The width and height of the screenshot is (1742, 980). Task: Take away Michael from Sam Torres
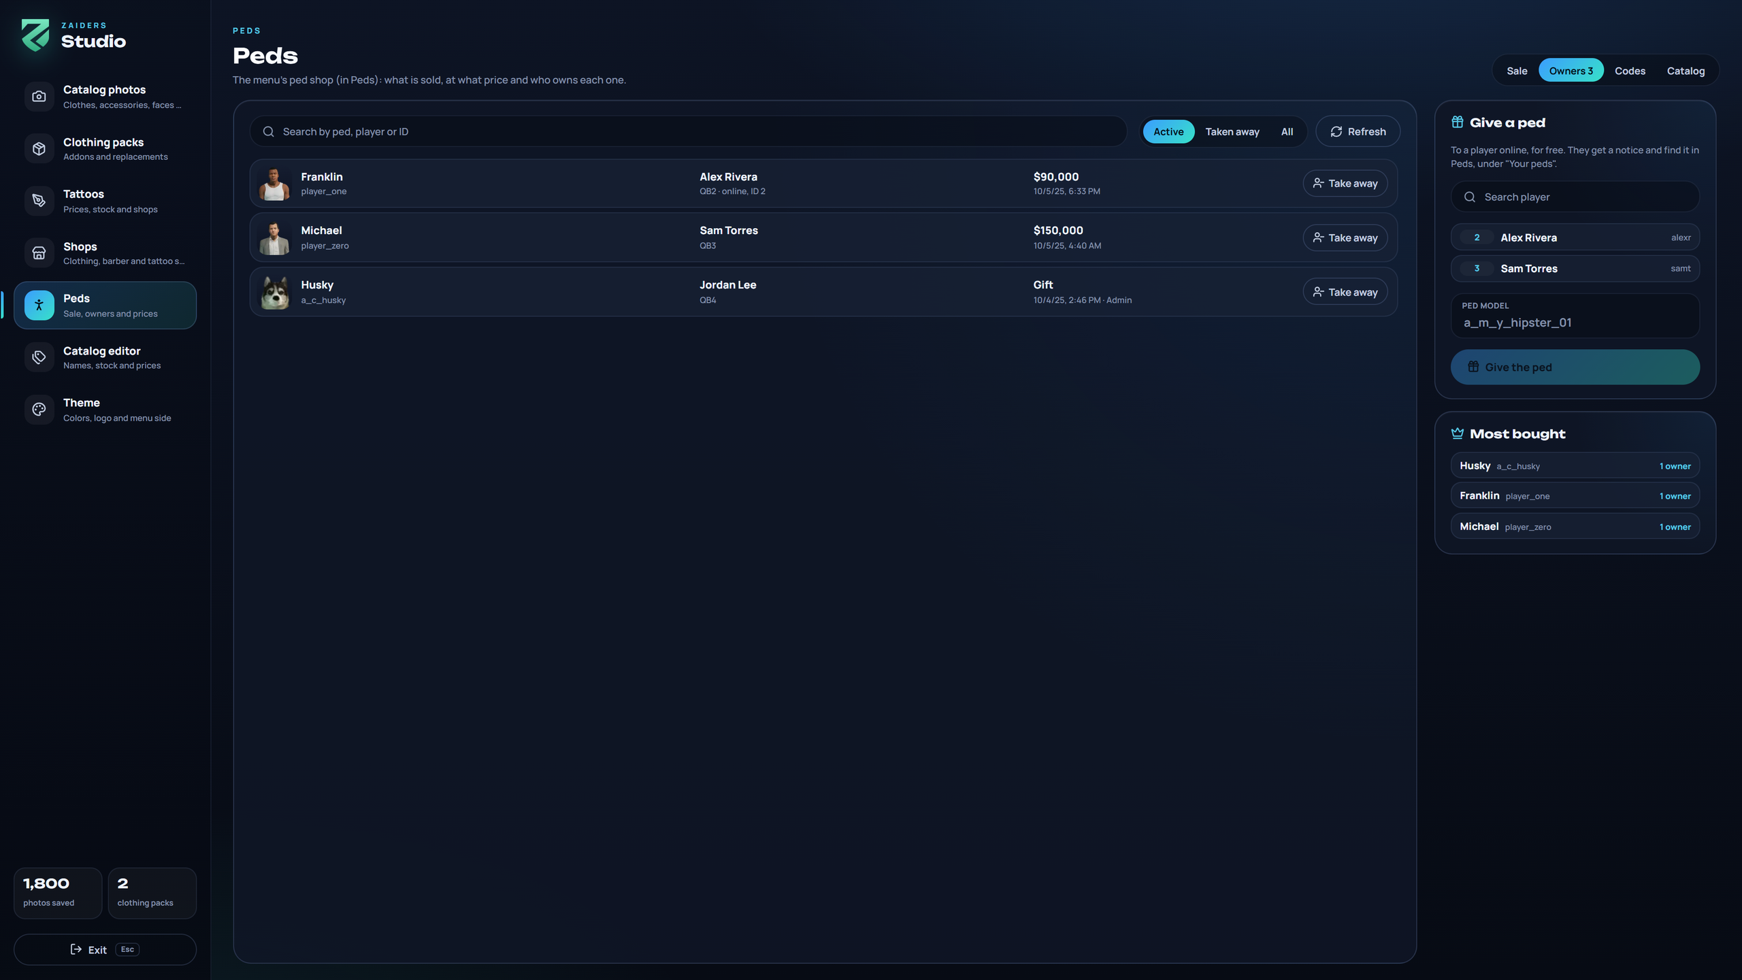click(x=1345, y=238)
